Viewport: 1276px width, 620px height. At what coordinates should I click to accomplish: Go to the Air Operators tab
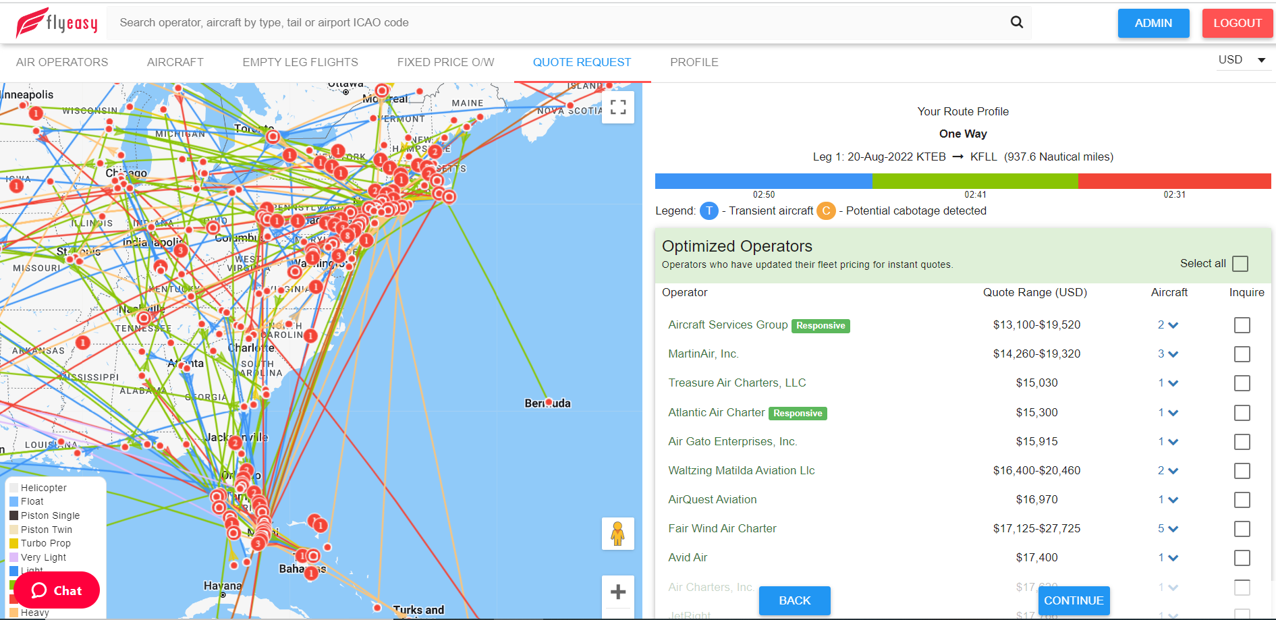coord(62,62)
